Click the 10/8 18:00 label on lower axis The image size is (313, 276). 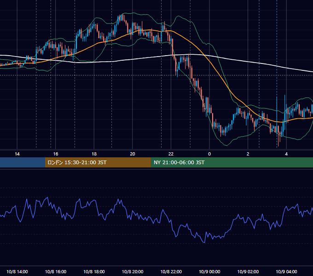[94, 271]
